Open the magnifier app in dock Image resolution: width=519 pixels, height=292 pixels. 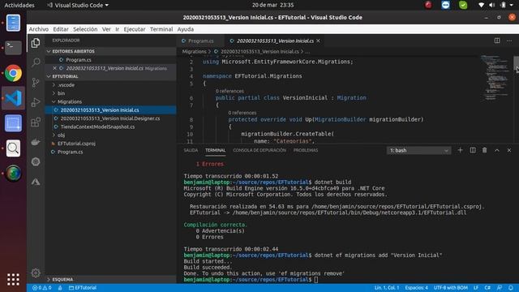[13, 148]
